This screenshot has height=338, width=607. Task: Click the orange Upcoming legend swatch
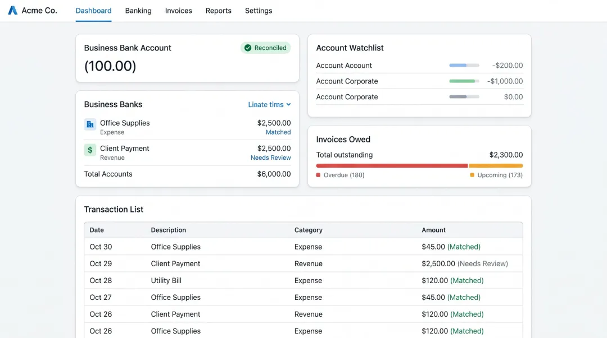click(x=472, y=175)
